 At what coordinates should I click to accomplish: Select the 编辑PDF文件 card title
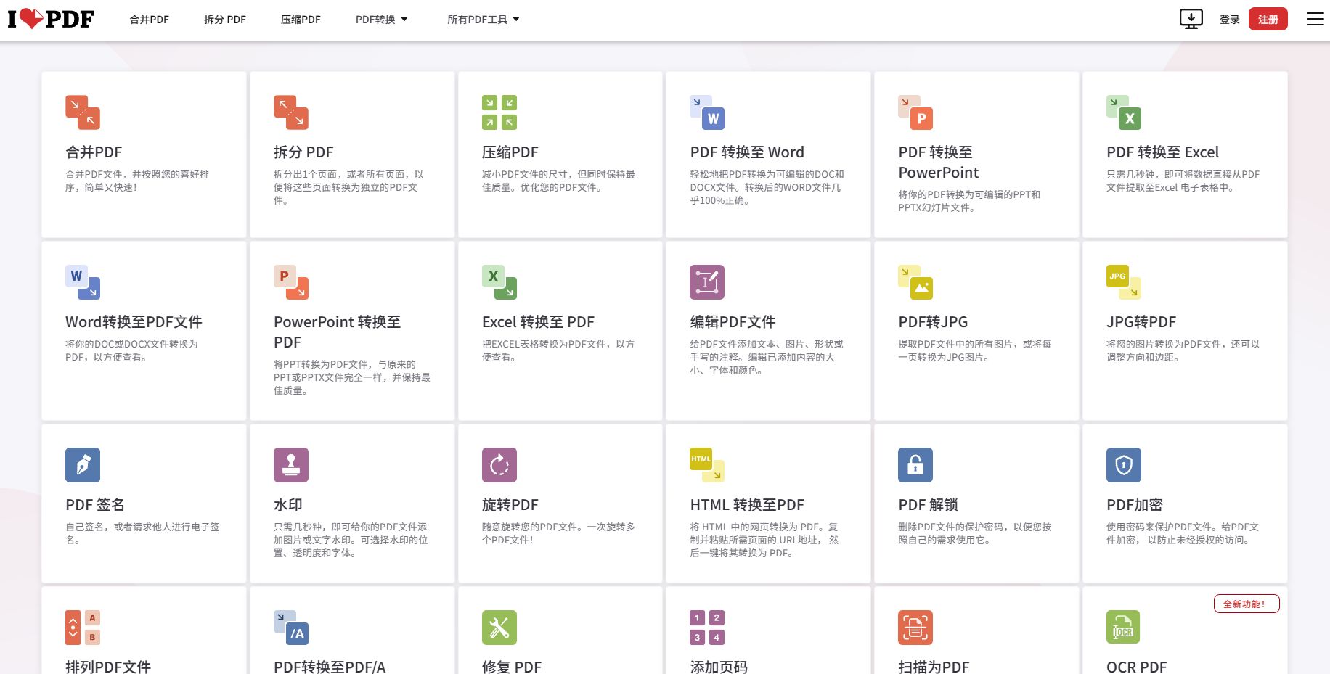733,322
